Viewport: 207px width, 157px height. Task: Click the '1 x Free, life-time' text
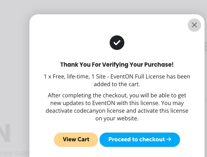67,76
